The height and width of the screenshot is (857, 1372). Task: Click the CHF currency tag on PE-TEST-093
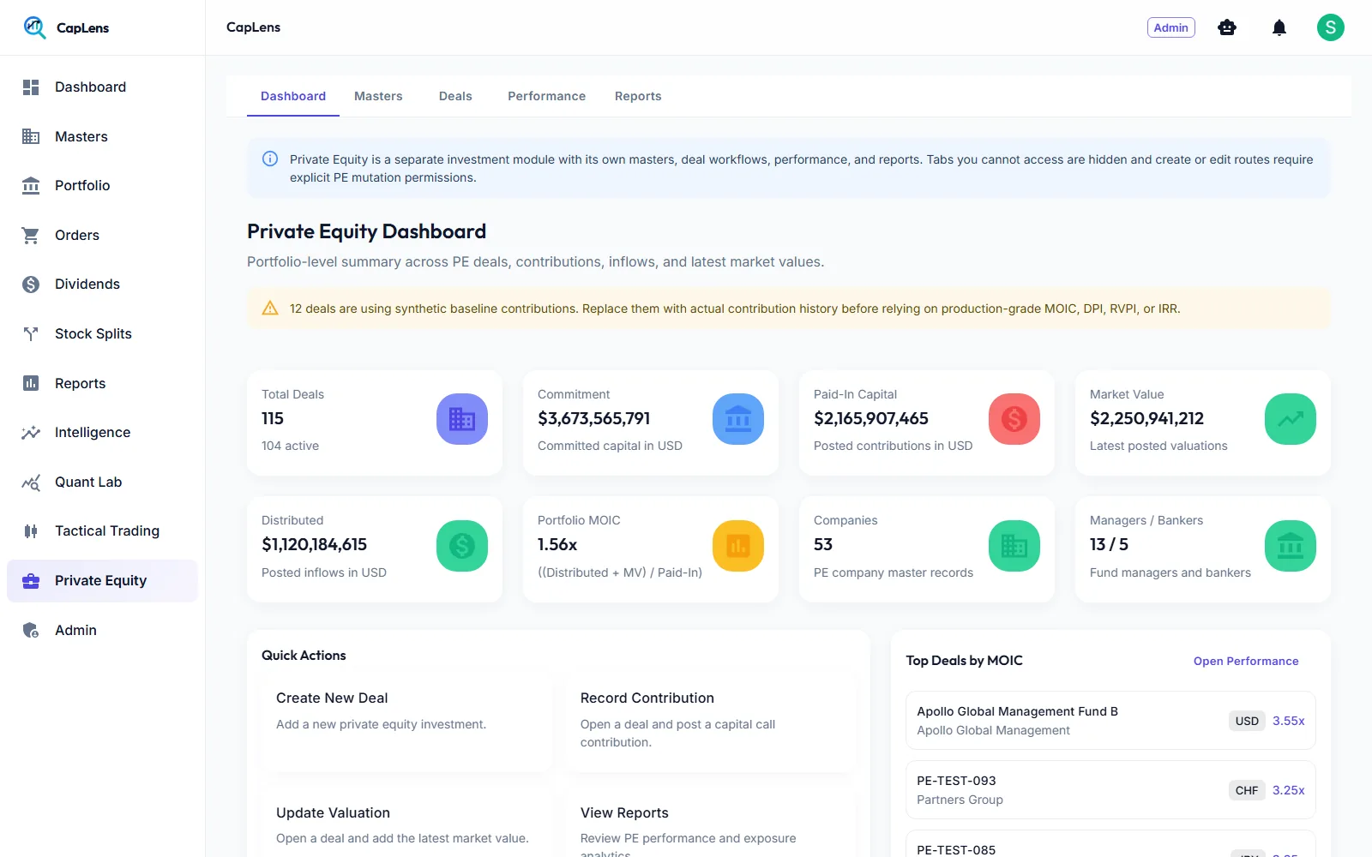[x=1247, y=790]
